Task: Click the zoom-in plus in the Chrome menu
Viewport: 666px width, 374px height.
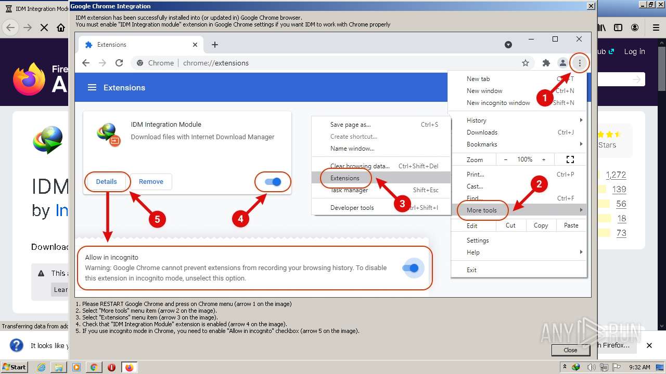Action: [x=544, y=159]
